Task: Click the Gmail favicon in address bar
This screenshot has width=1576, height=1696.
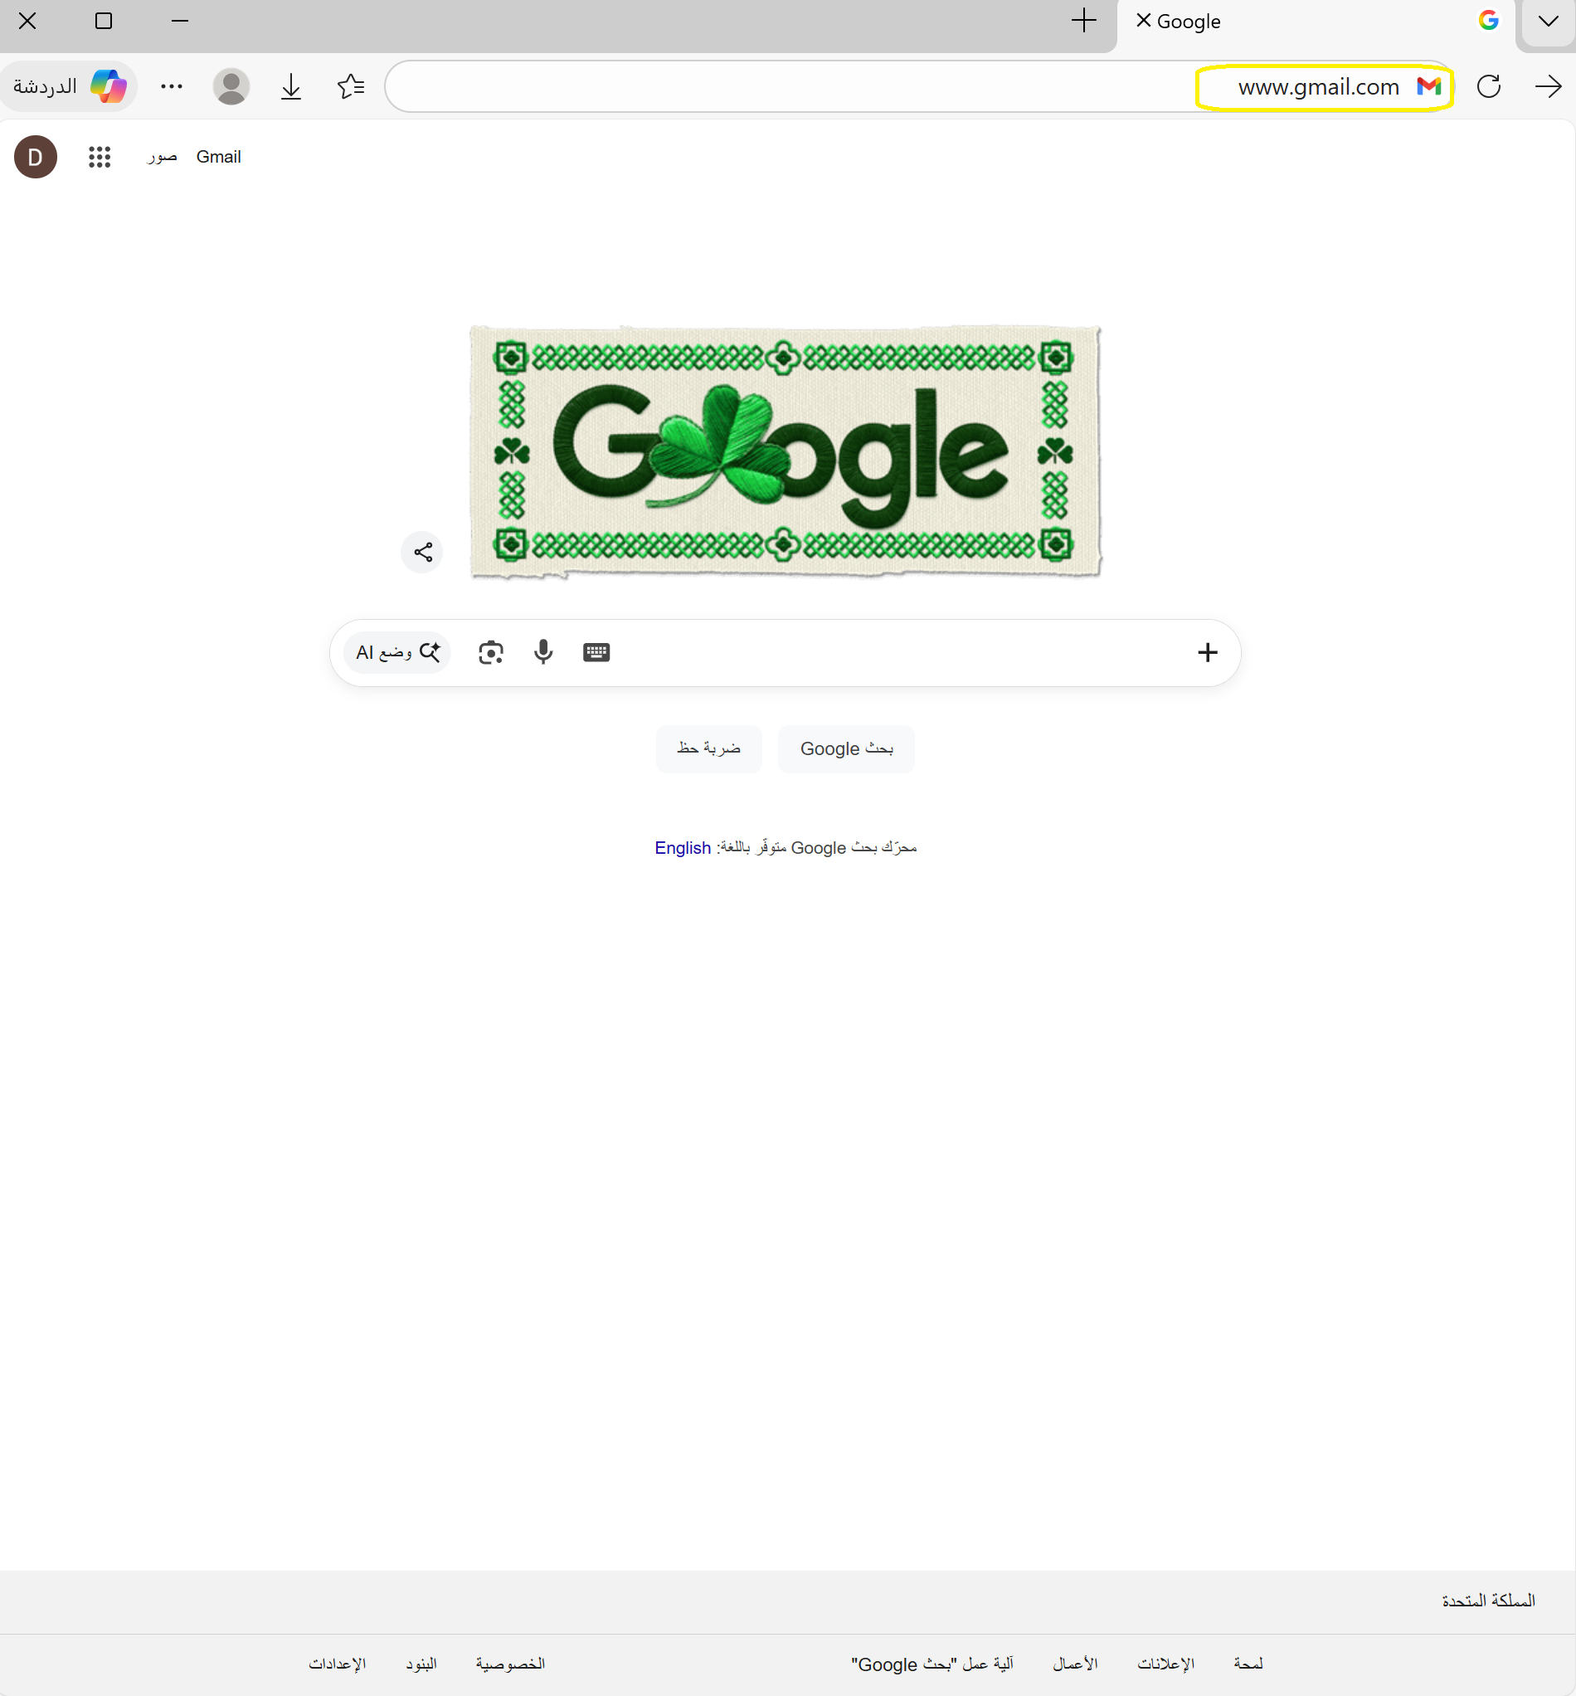Action: [x=1428, y=86]
